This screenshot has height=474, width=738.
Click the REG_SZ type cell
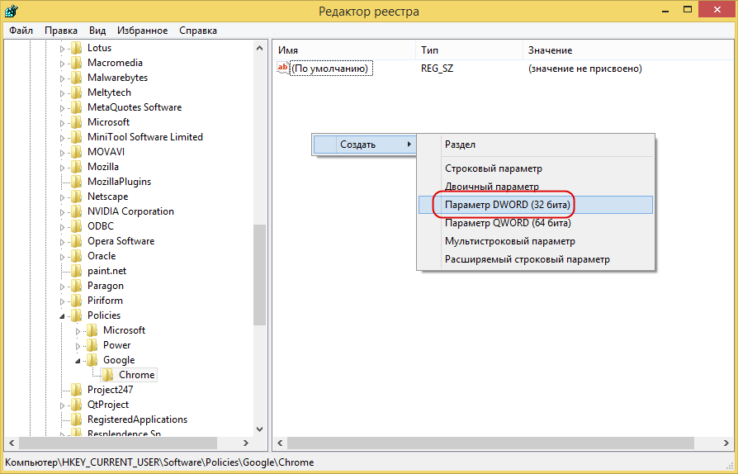[x=438, y=69]
